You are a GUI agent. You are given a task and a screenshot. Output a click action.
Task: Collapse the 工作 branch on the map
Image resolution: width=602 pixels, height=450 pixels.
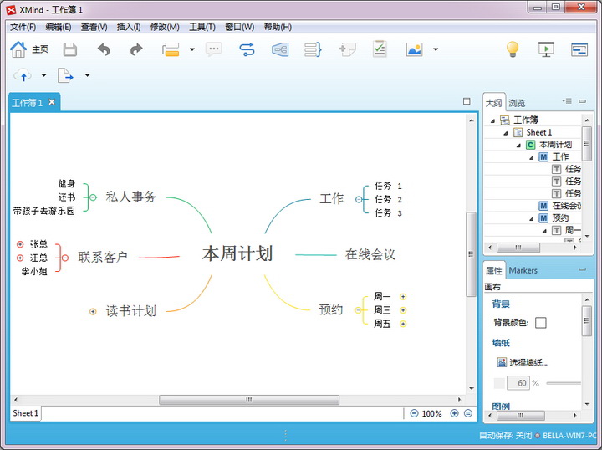[x=359, y=199]
